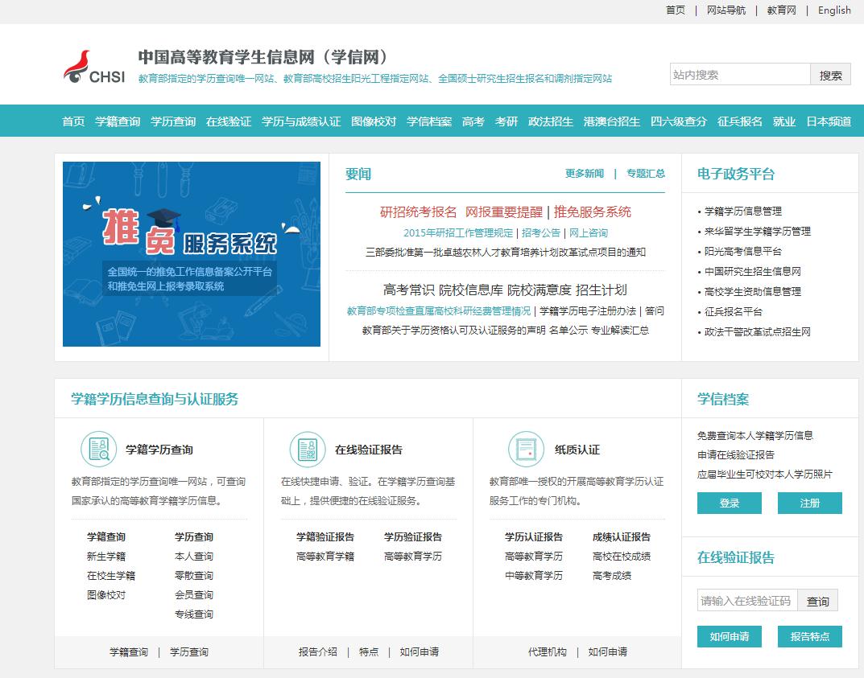The width and height of the screenshot is (864, 678).
Task: Open the 招生计划 link
Action: 601,290
